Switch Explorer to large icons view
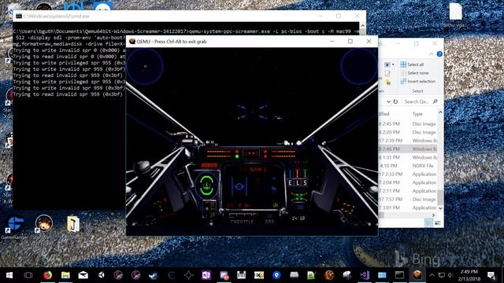Screen dimensions: 504x283 [438, 222]
